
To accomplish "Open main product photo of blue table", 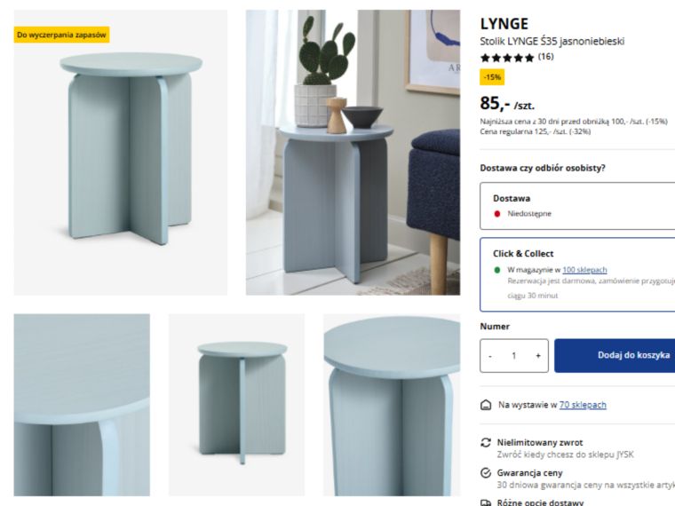I will (x=121, y=153).
